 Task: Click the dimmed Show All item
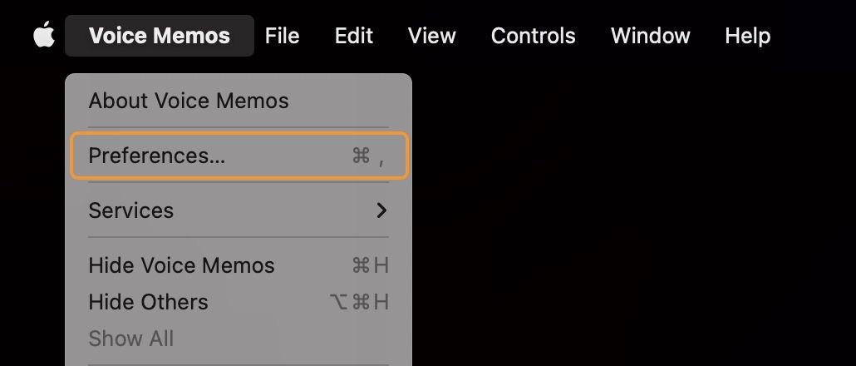(x=130, y=339)
